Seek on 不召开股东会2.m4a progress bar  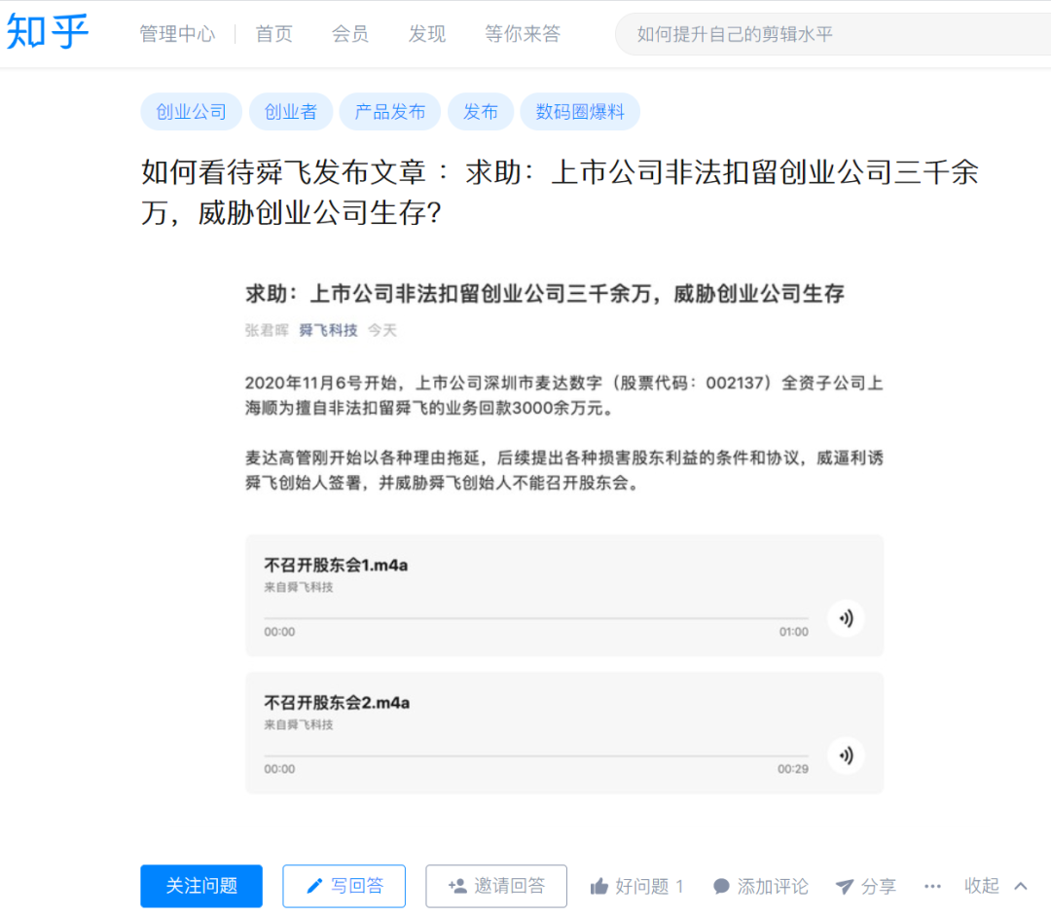click(535, 755)
